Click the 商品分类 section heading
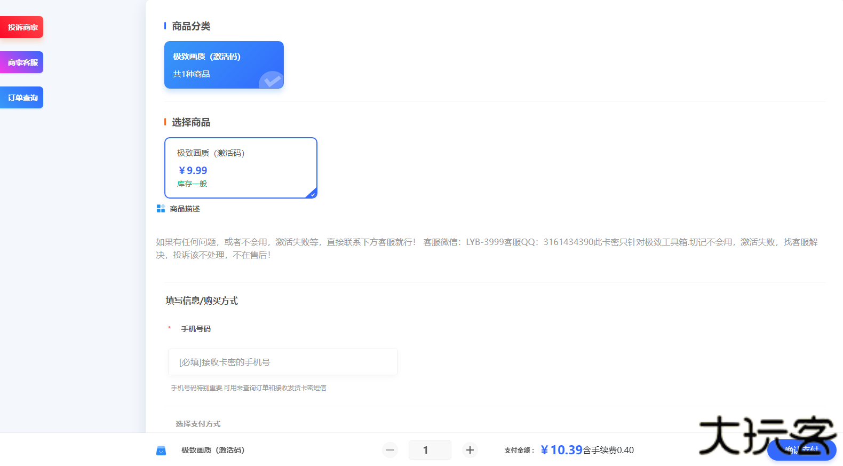 tap(191, 26)
